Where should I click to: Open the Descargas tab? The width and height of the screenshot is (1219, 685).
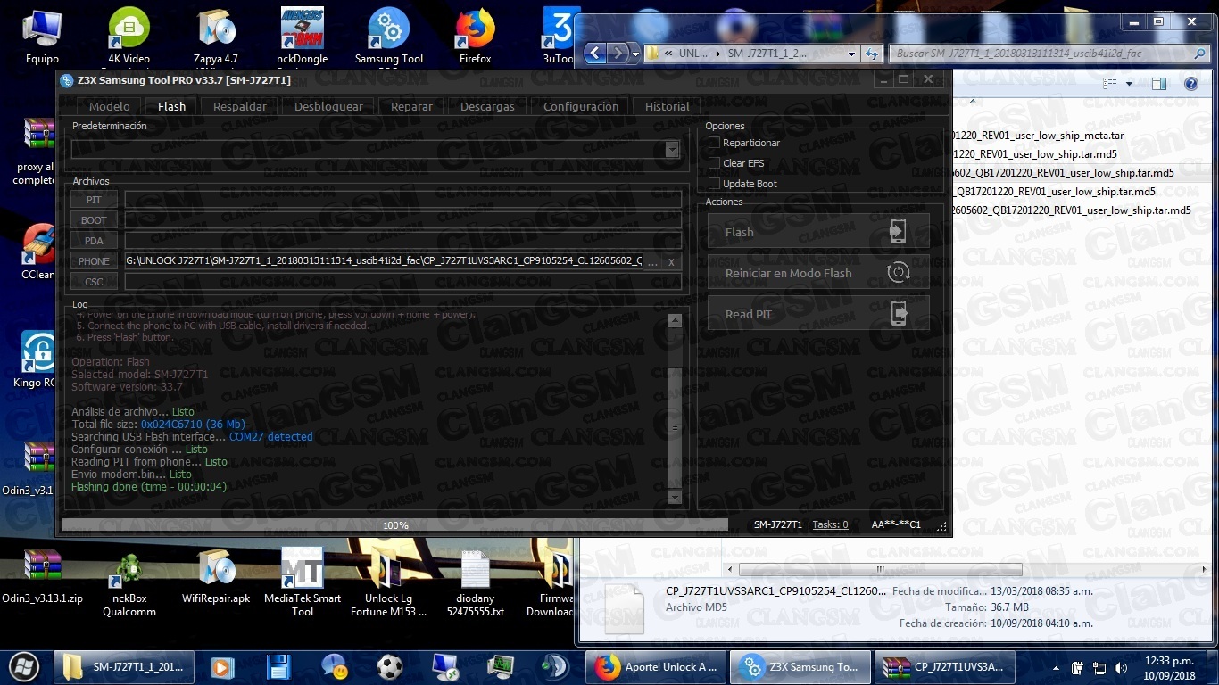pos(487,106)
